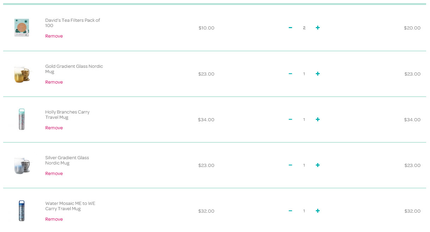Increase quantity of Silver Gradient Glass Nordic Mug
Viewport: 430px width, 232px height.
coord(318,165)
